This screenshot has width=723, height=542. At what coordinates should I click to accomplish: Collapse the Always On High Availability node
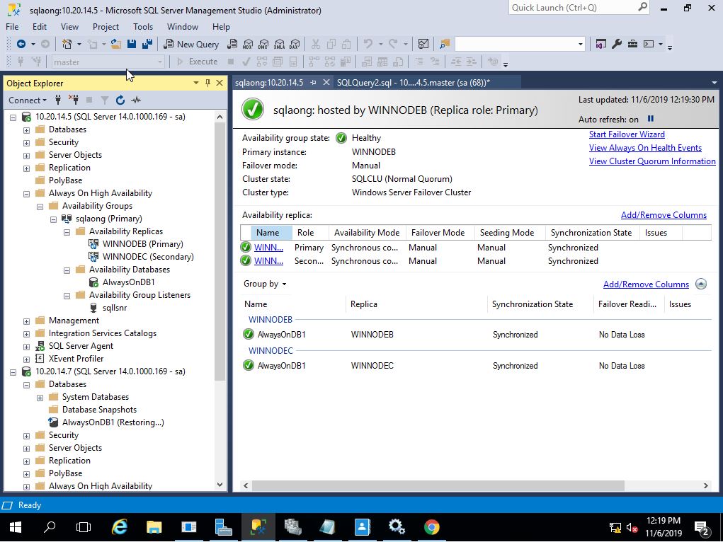[27, 194]
